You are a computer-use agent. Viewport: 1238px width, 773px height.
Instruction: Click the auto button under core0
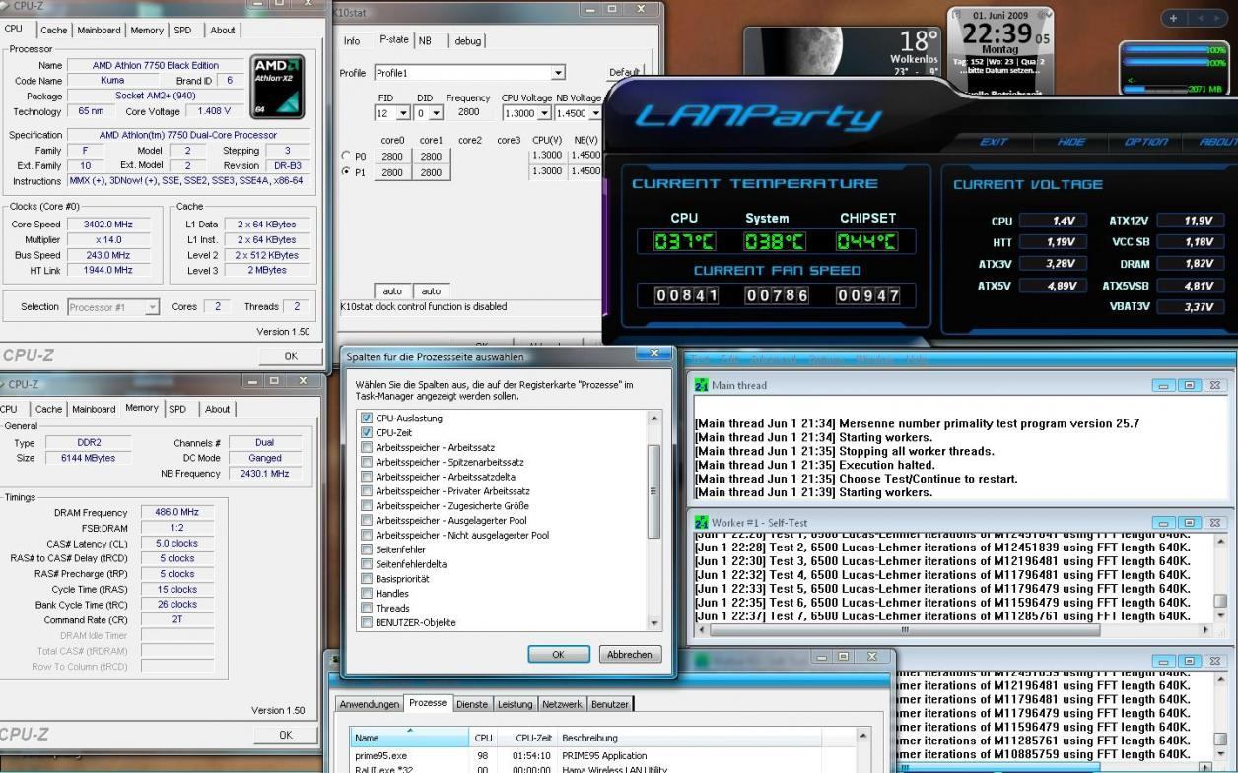[394, 291]
